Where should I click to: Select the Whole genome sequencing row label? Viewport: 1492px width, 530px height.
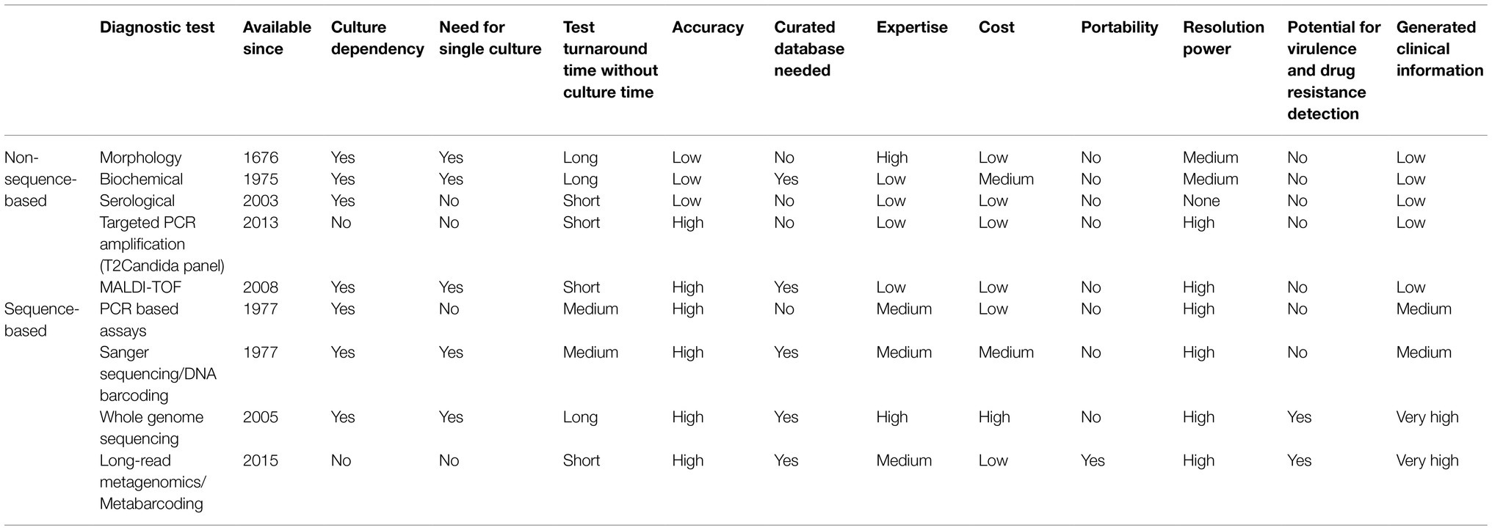(x=151, y=428)
